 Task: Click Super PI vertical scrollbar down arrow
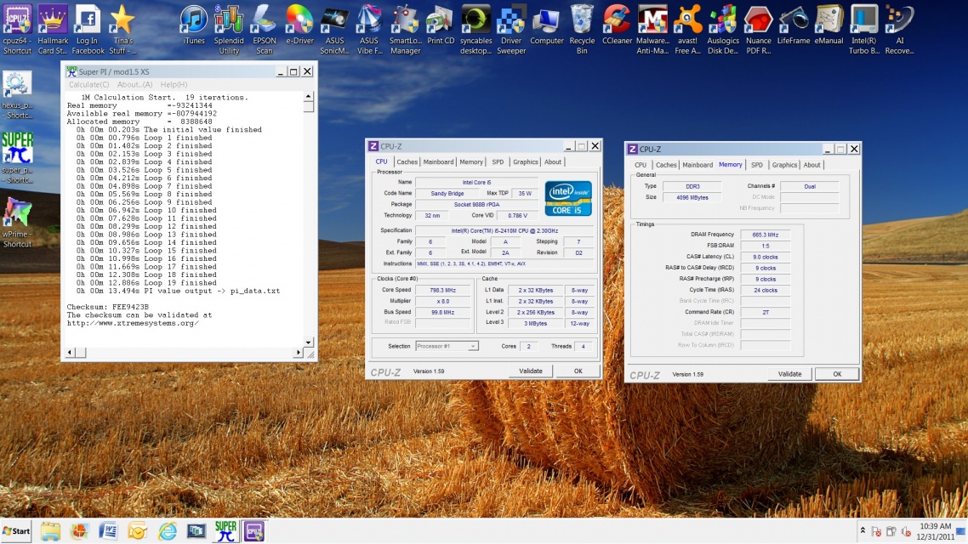click(310, 342)
